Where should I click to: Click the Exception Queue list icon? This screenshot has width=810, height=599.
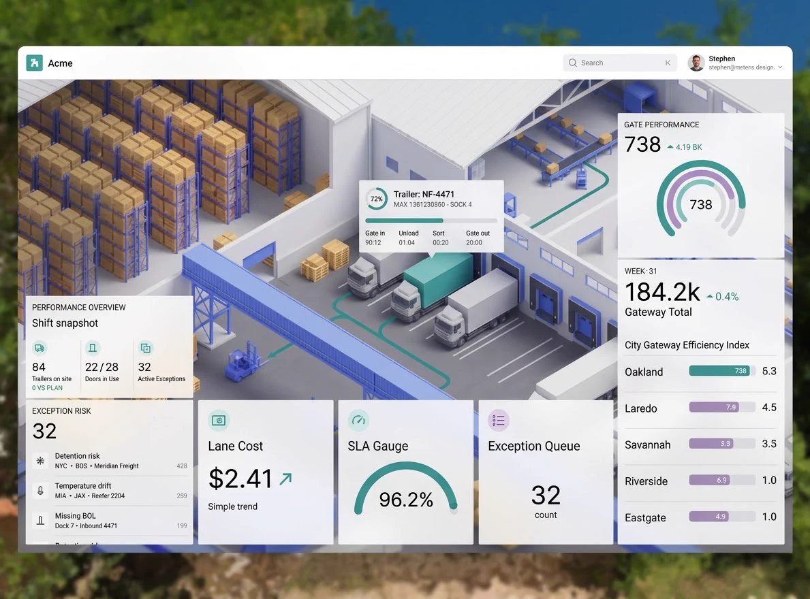click(x=499, y=421)
